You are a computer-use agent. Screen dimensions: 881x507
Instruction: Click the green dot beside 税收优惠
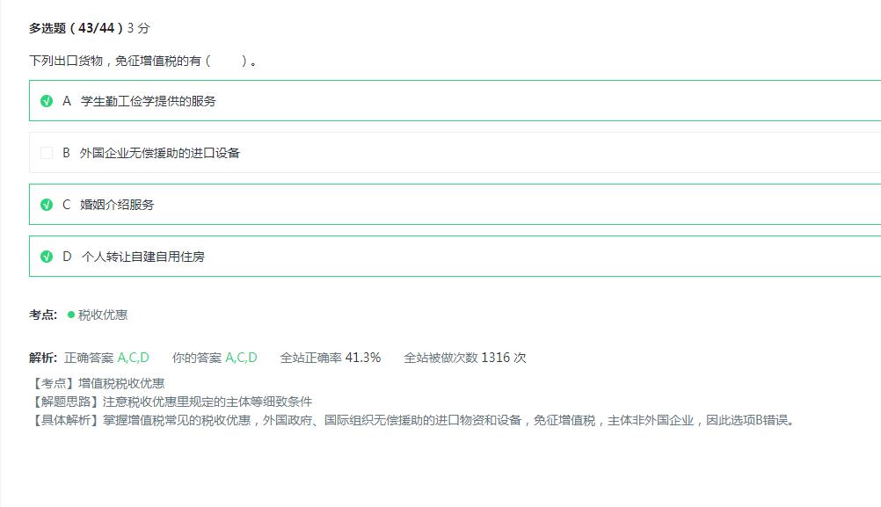(71, 315)
